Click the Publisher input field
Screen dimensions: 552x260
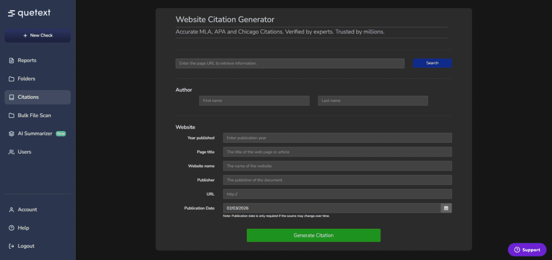(x=337, y=180)
